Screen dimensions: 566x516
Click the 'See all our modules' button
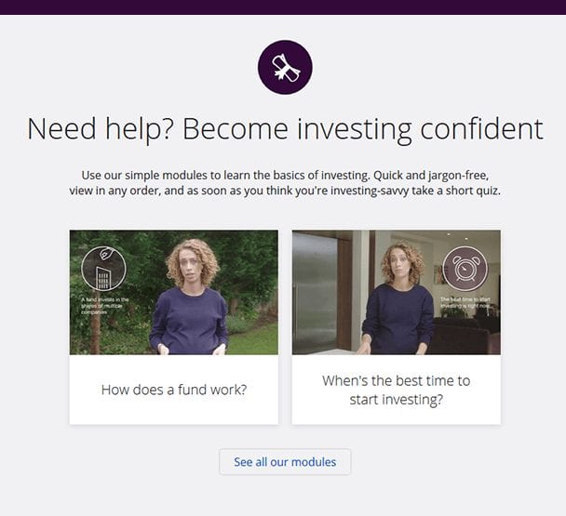[x=285, y=462]
